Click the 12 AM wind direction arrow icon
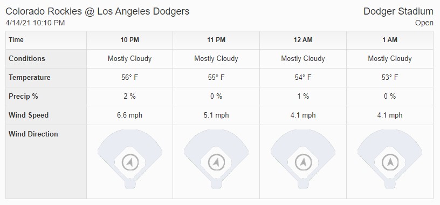Screen dimensions: 440x205 tap(303, 162)
